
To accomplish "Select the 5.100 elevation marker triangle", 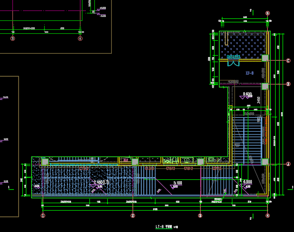I will click(174, 187).
